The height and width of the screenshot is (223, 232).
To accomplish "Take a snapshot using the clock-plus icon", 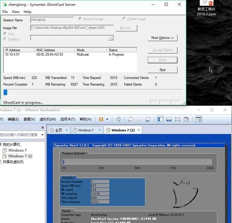I will coord(131,119).
